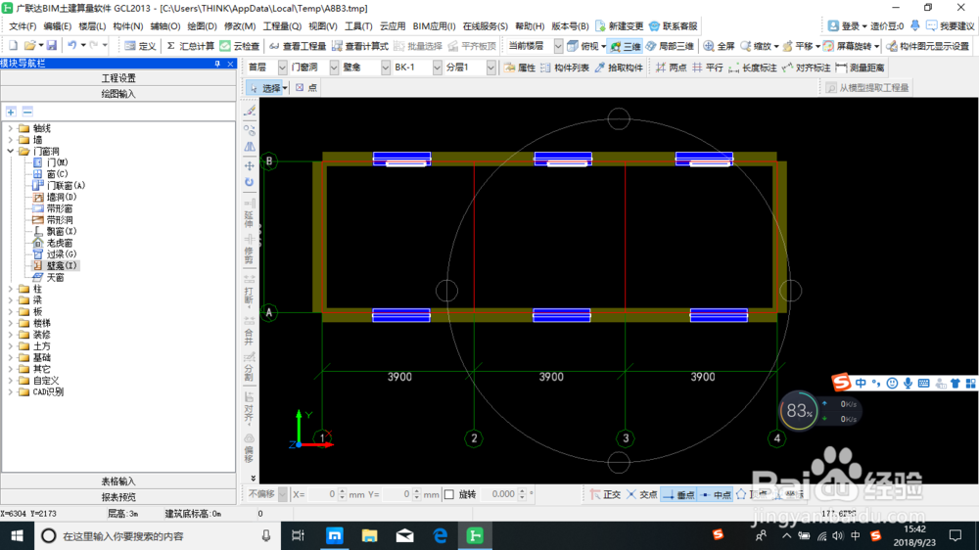This screenshot has width=979, height=550.
Task: Click the 绘图输入 panel button
Action: point(118,94)
